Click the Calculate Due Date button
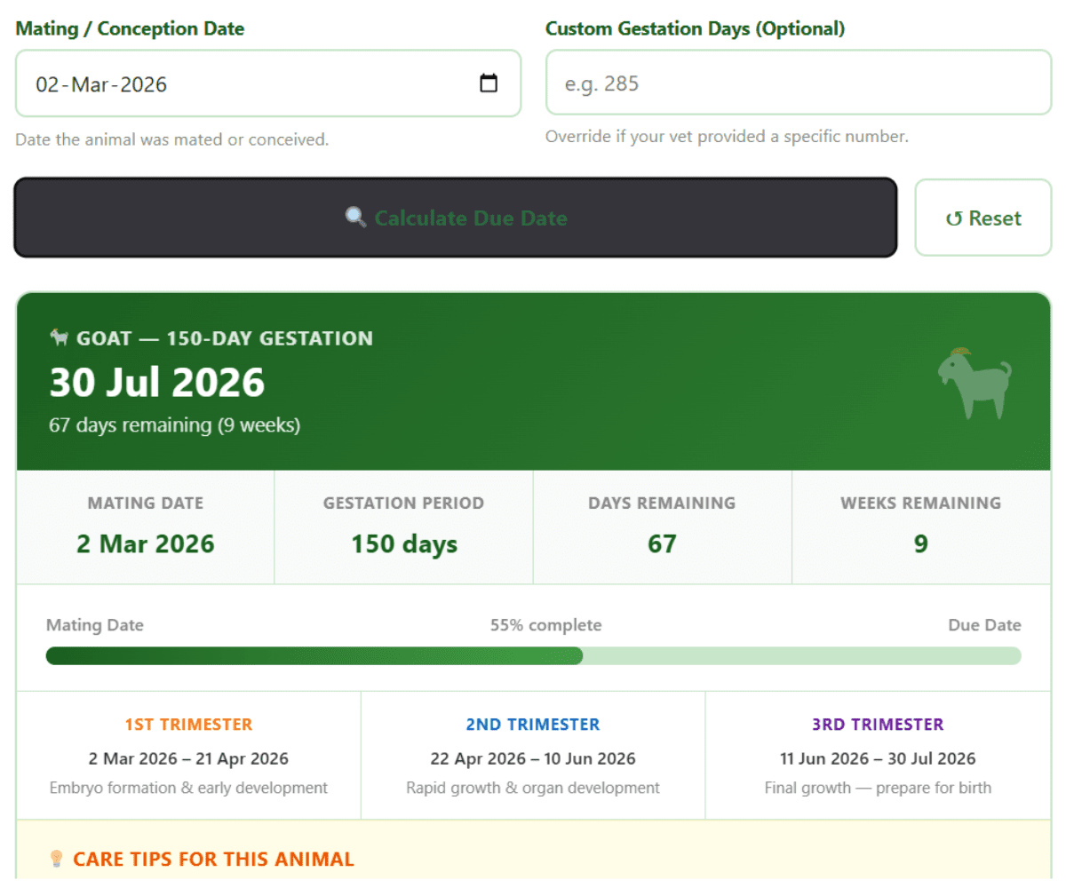 (456, 218)
